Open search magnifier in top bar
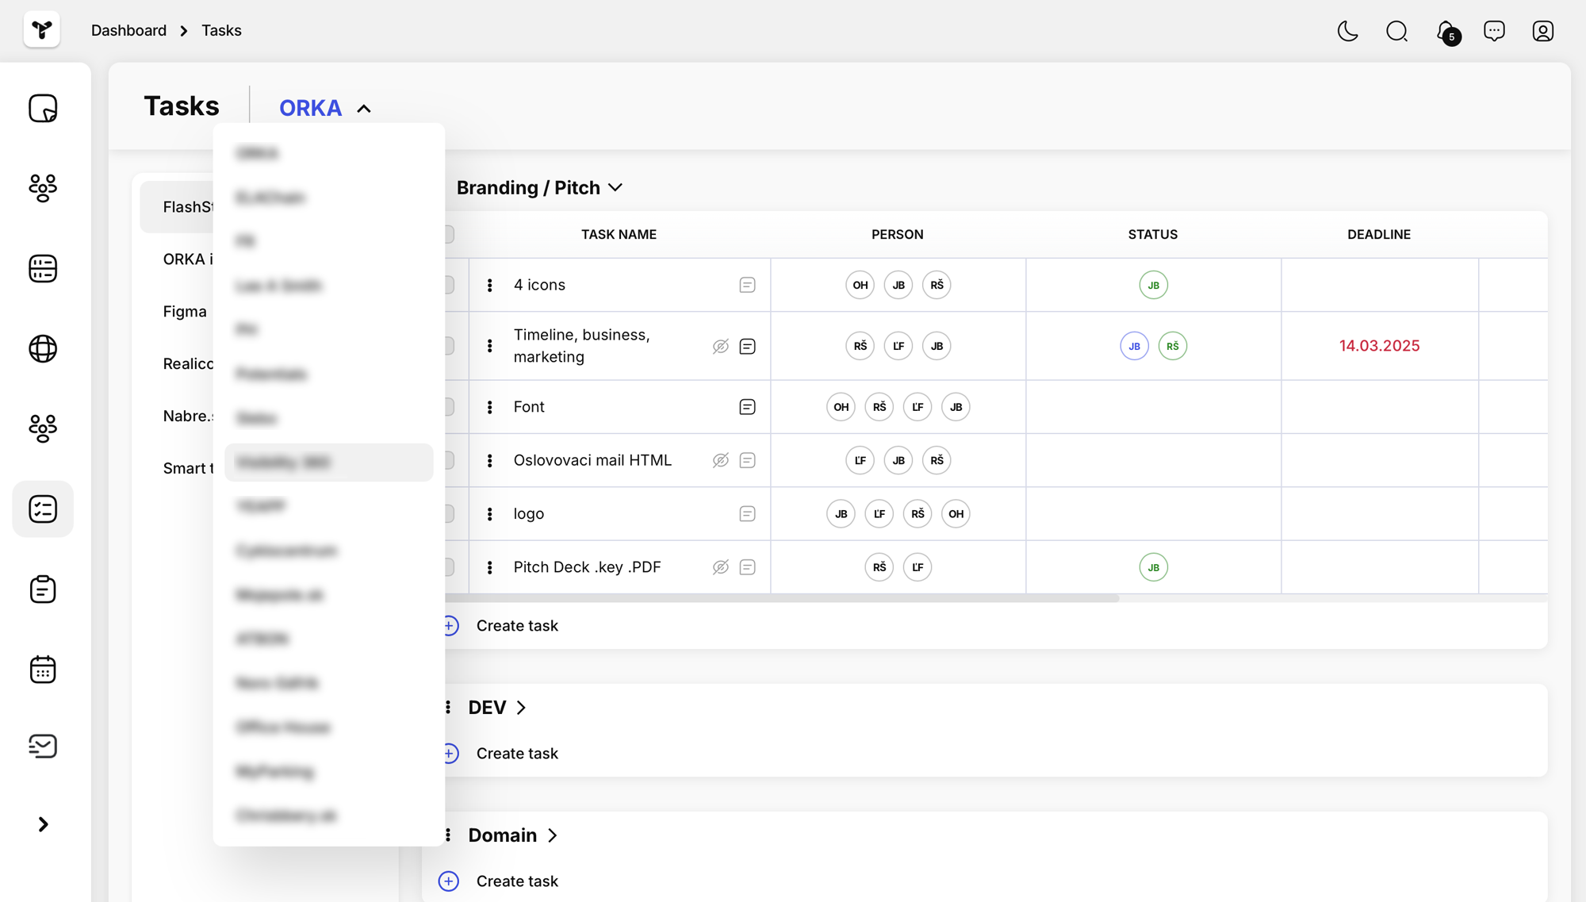 coord(1396,31)
